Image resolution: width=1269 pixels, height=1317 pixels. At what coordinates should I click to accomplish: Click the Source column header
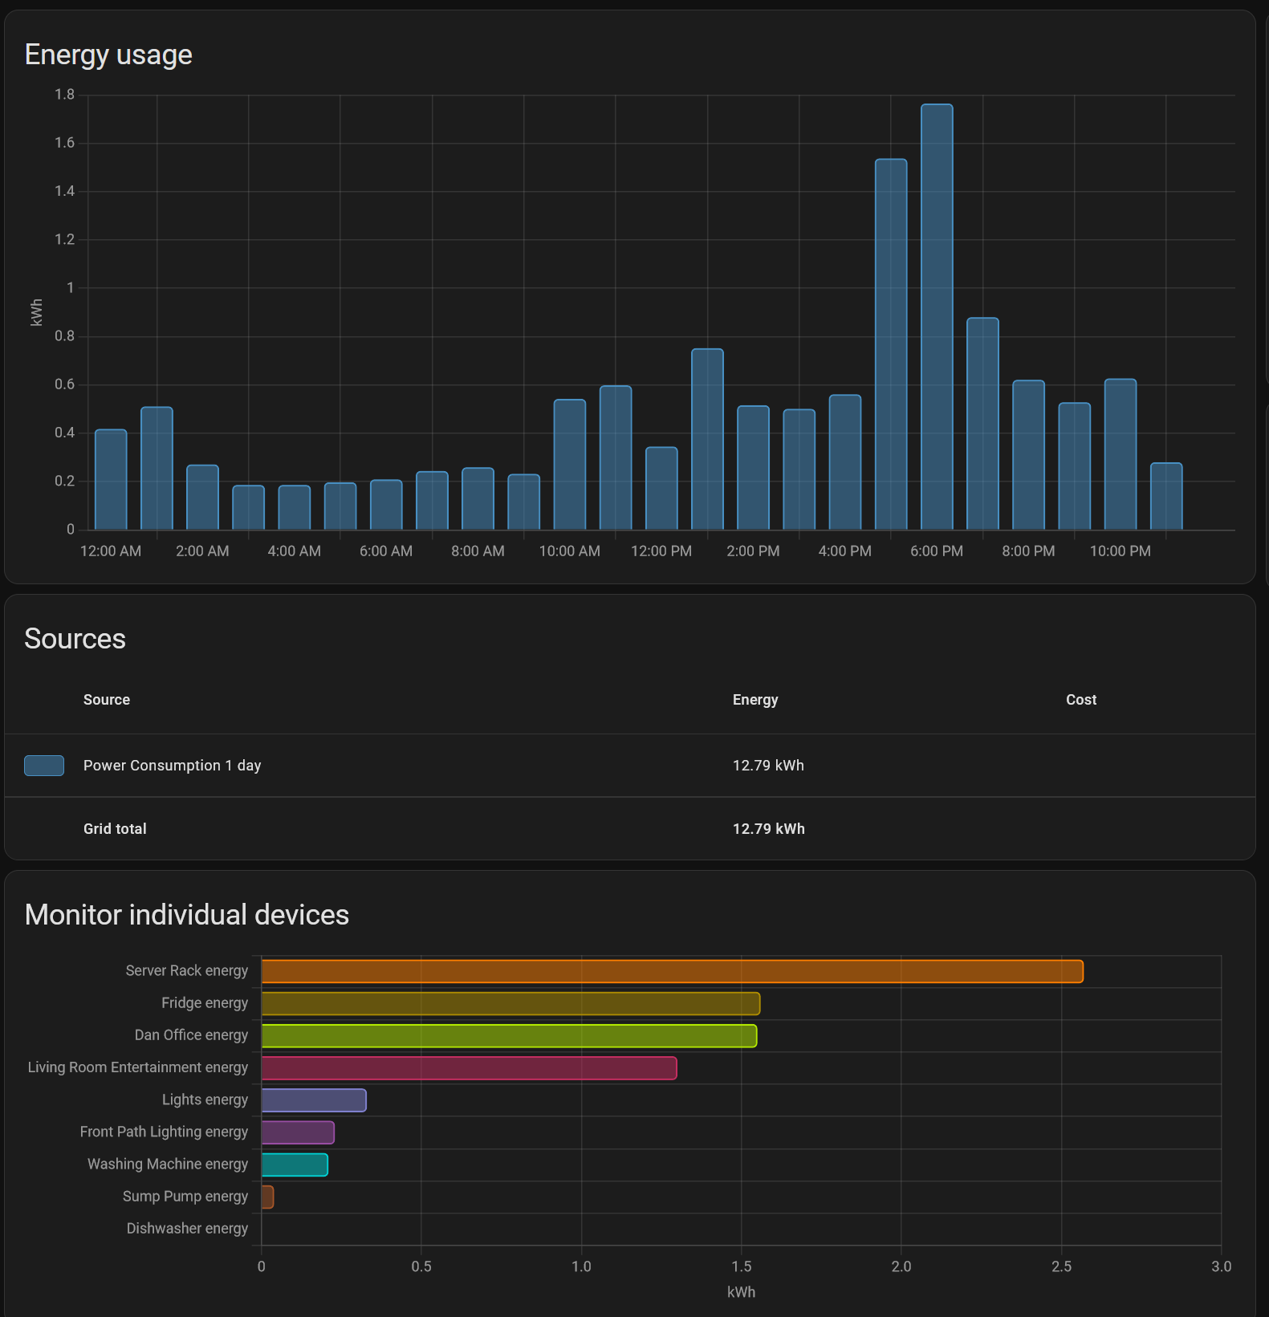pos(107,700)
